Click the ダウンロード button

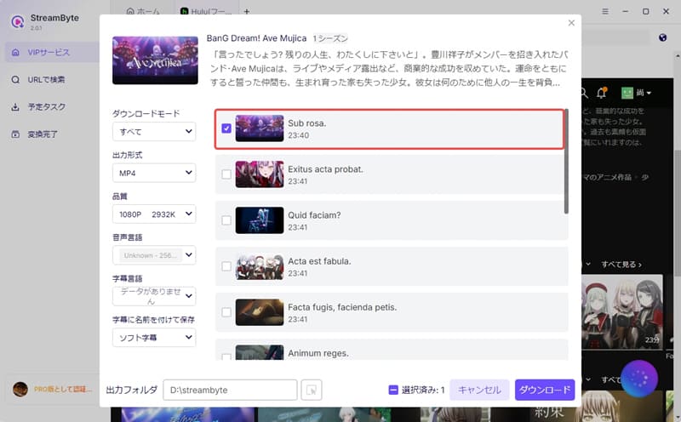coord(545,390)
